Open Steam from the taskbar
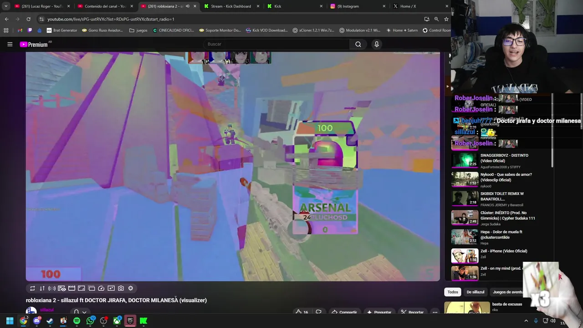Viewport: 583px width, 328px height. click(50, 321)
